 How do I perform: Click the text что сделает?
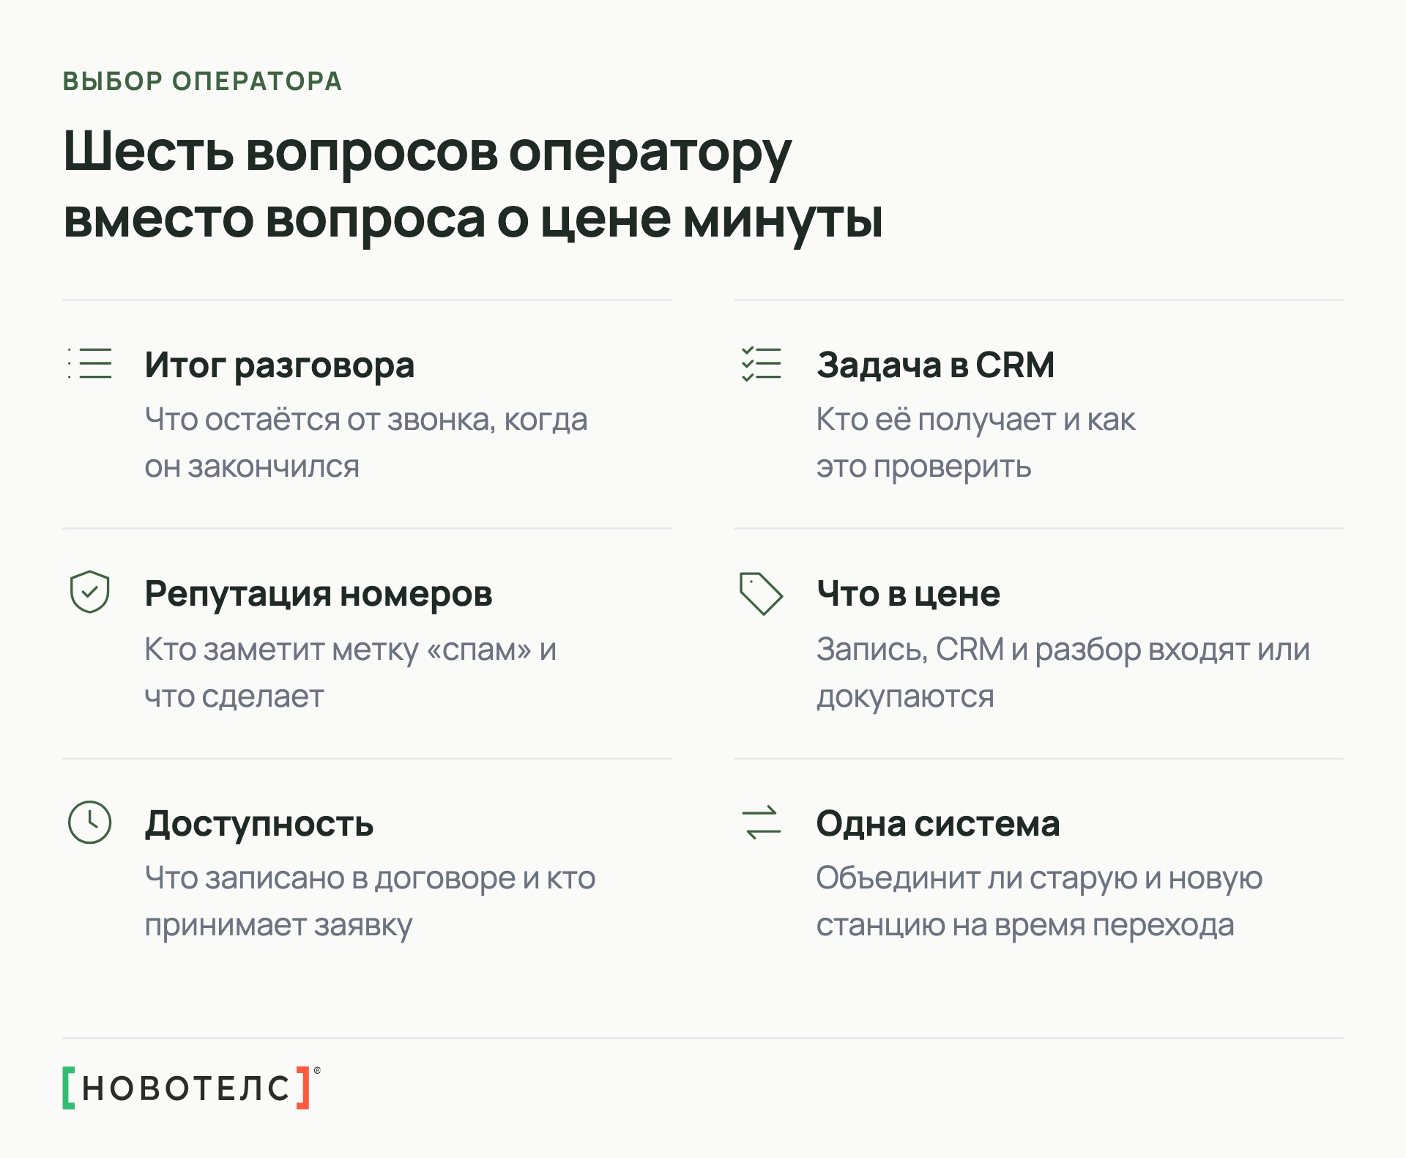click(234, 697)
